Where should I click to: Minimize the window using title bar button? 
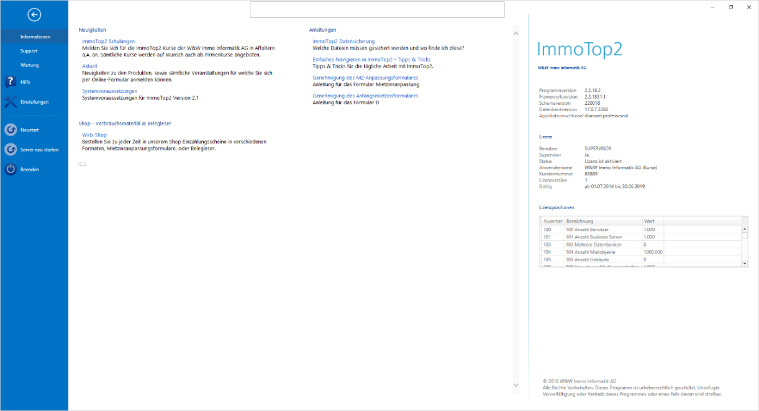[x=712, y=7]
